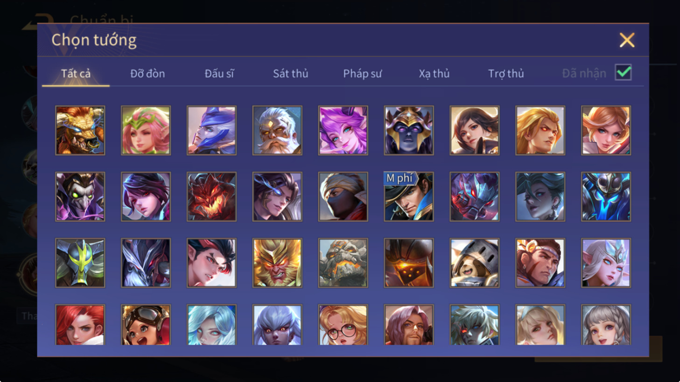Pick the red lava demon hero

coord(211,196)
